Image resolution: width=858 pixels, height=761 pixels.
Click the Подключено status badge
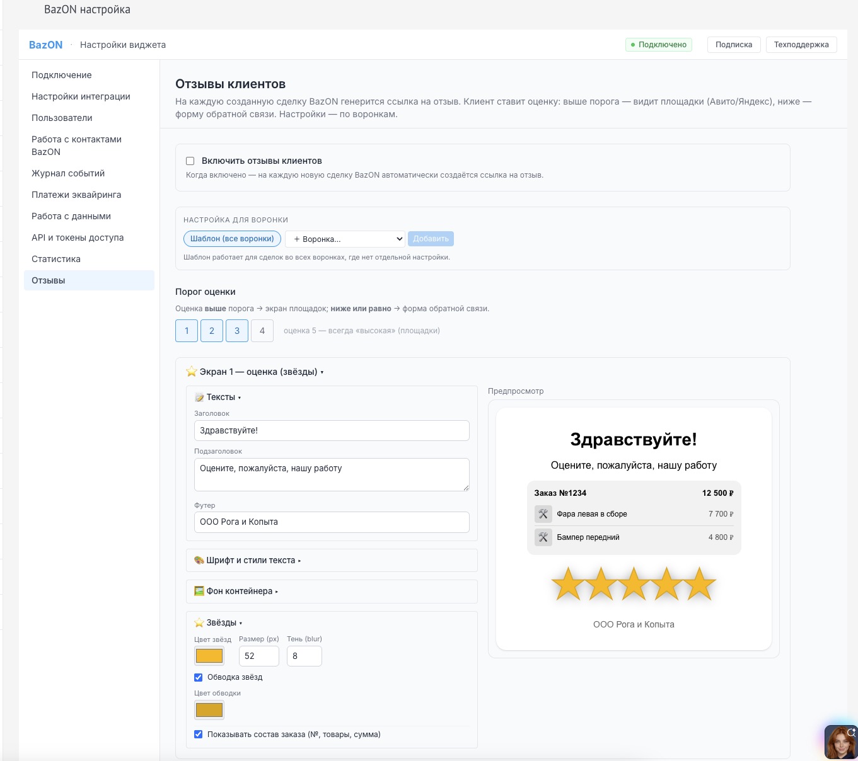[x=659, y=45]
